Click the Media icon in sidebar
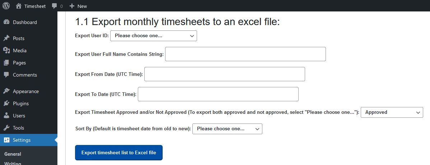The image size is (430, 165). 6,50
